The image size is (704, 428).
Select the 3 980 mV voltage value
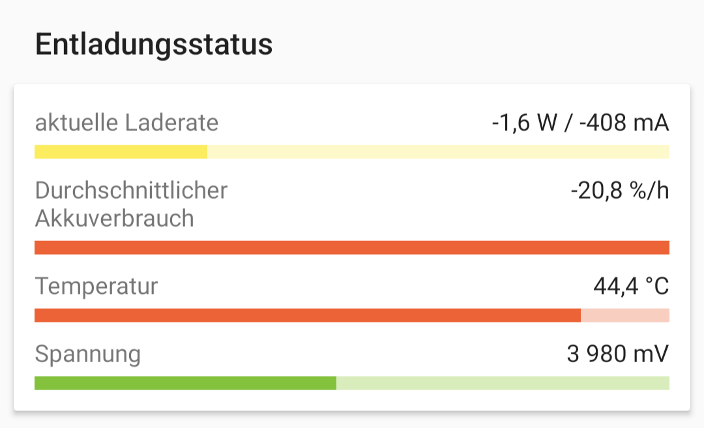[617, 354]
